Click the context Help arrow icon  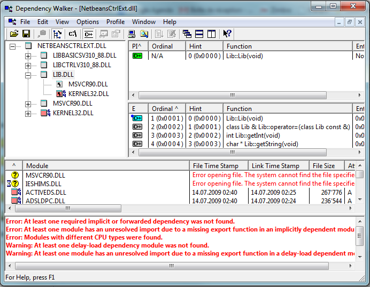(x=227, y=34)
